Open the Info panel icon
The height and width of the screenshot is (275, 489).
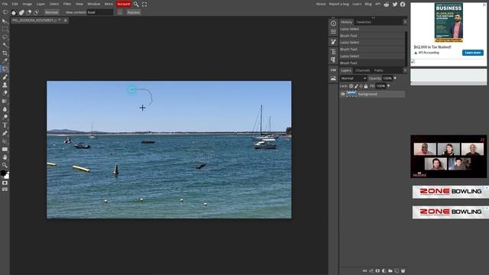(333, 24)
